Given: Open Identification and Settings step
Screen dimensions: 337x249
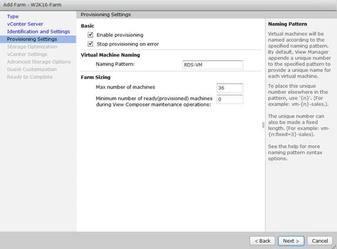Looking at the screenshot, I should (38, 31).
